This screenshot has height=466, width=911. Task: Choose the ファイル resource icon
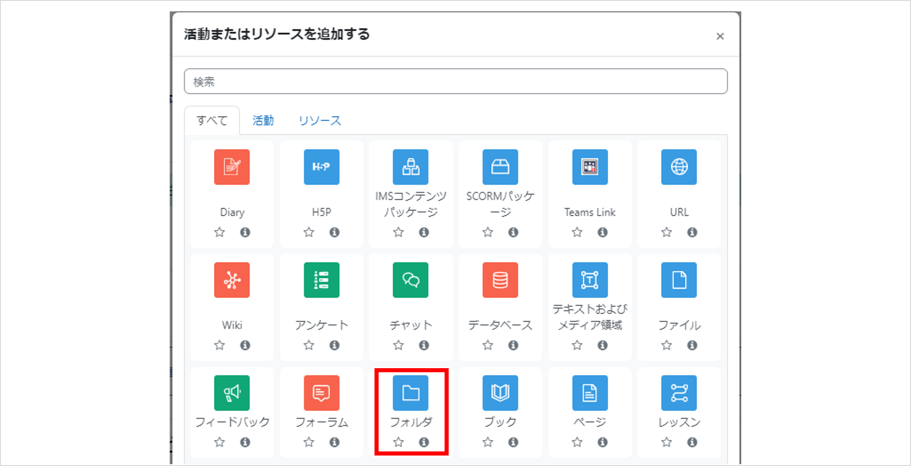[679, 280]
